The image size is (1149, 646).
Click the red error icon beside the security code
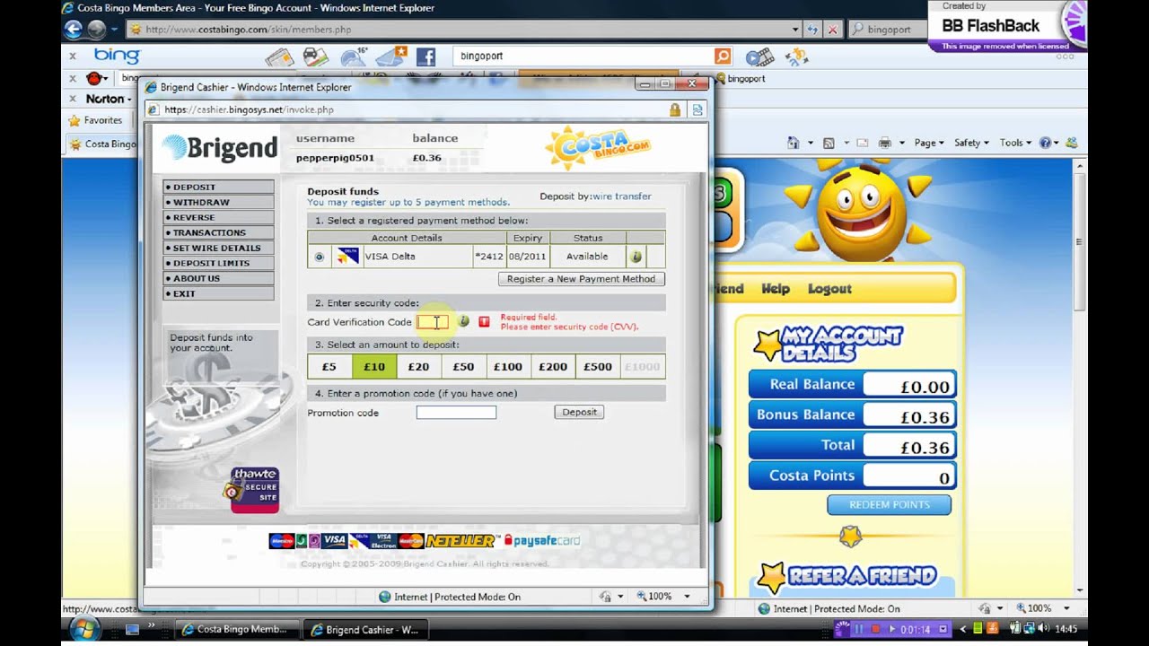coord(484,321)
